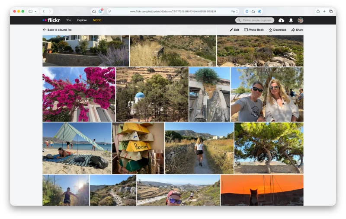The width and height of the screenshot is (346, 219).
Task: Click the 1Password extension icon
Action: [247, 11]
